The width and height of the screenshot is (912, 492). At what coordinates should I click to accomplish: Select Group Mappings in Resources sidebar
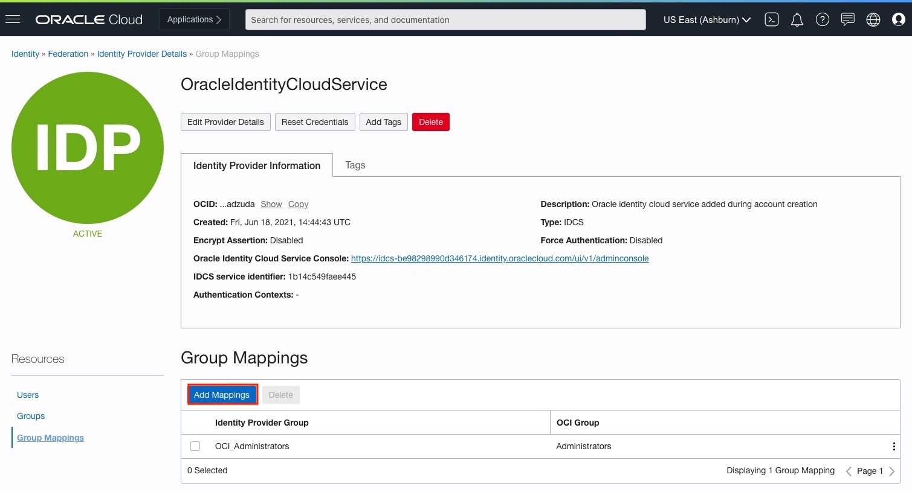[50, 438]
